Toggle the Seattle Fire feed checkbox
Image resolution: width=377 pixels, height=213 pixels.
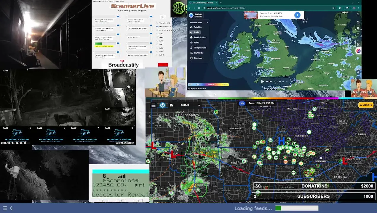tap(93, 35)
